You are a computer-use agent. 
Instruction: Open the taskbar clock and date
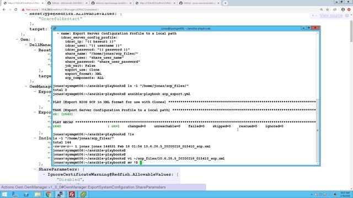345,194
